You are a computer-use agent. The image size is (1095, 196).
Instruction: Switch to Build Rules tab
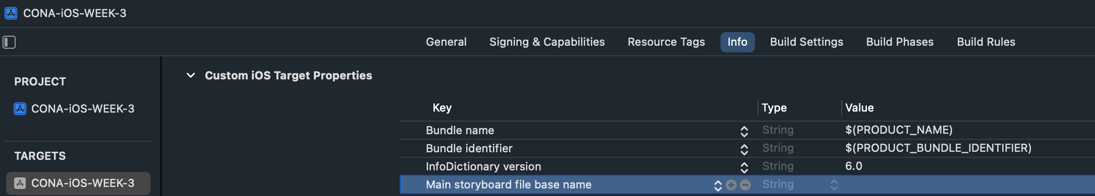tap(986, 42)
